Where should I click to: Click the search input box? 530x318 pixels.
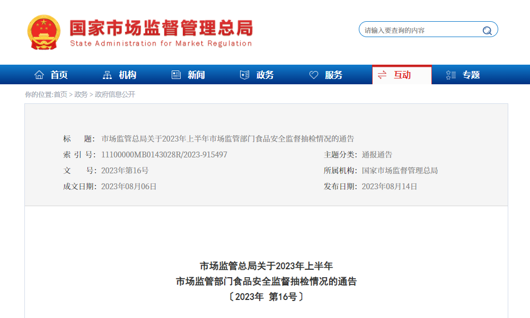pyautogui.click(x=419, y=29)
